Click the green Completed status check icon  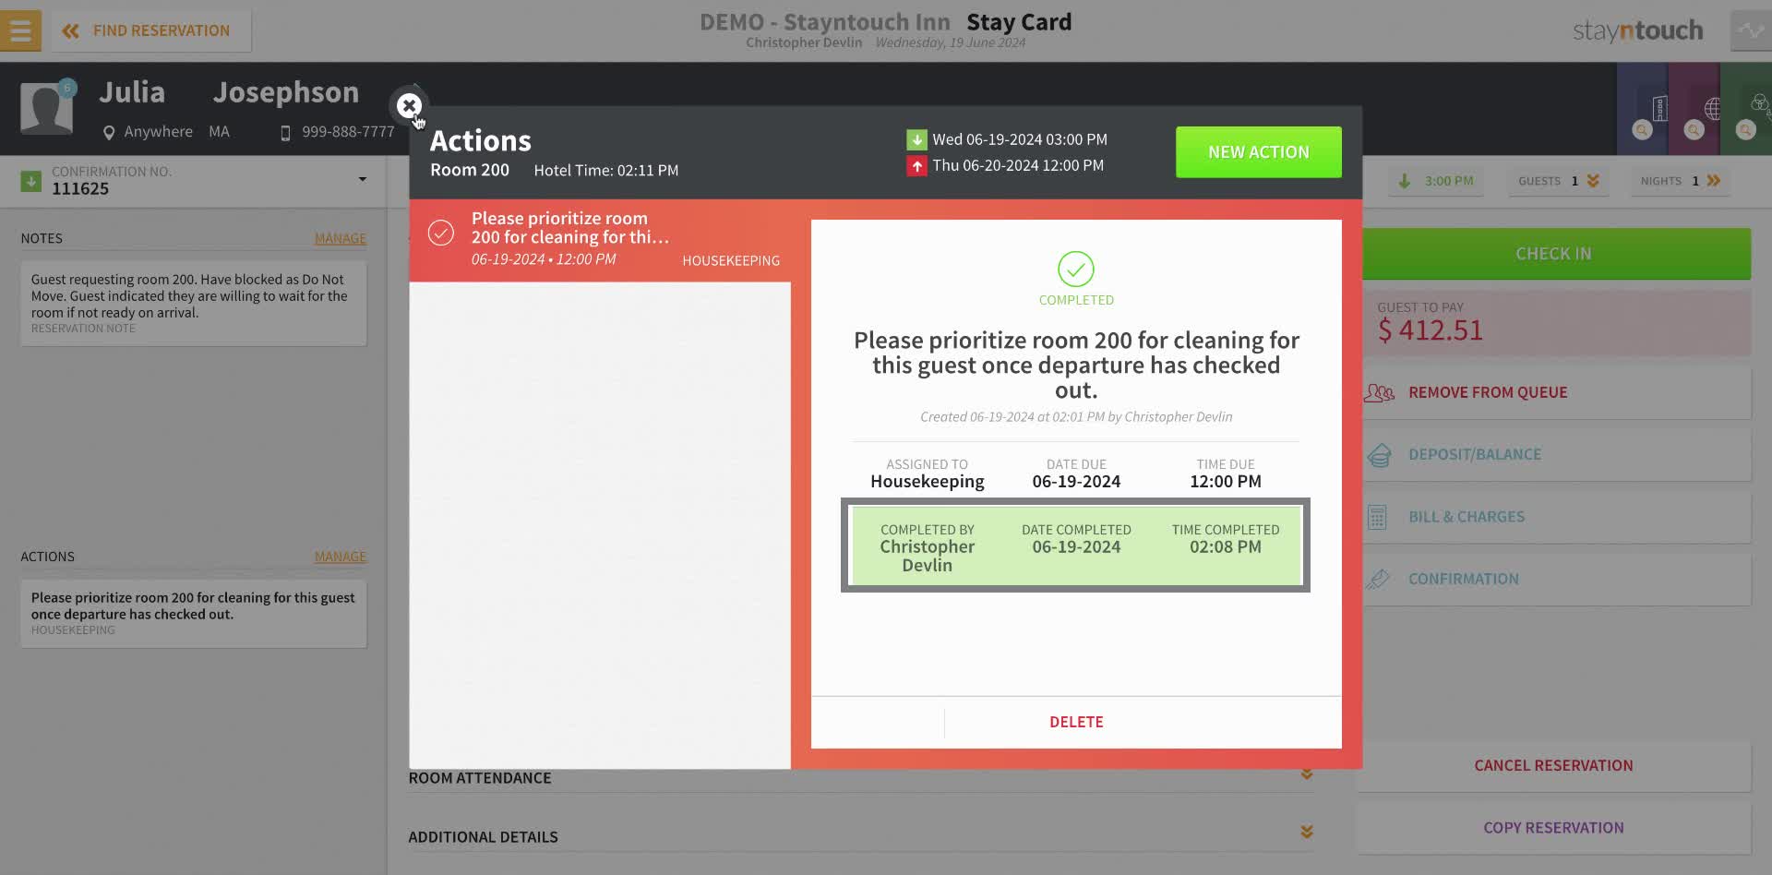click(1076, 270)
